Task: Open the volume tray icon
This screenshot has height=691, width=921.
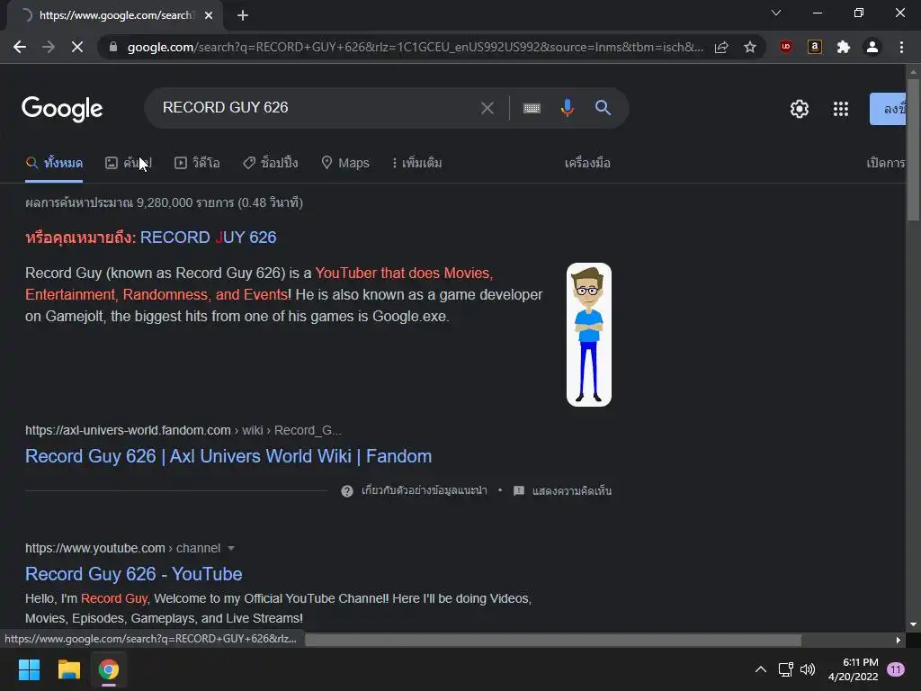Action: point(808,669)
